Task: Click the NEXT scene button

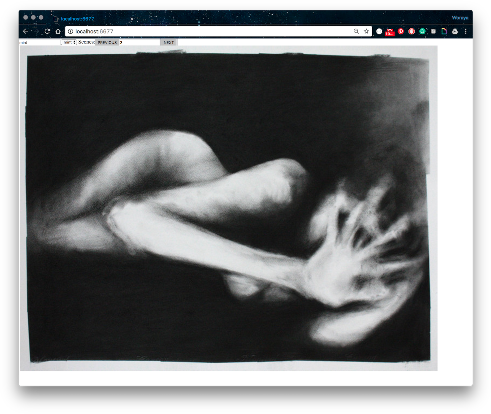Action: tap(169, 42)
